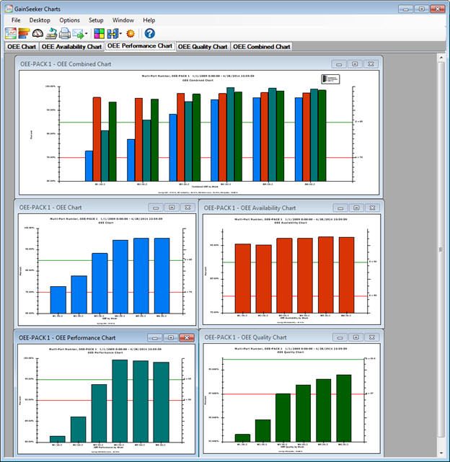Click the printer icon in toolbar
The height and width of the screenshot is (462, 450).
tap(65, 33)
